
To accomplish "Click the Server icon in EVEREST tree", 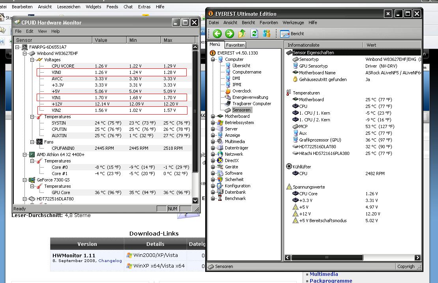I will tap(220, 129).
